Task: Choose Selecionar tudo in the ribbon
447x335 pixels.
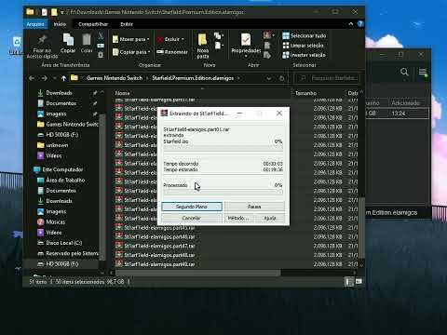Action: [305, 35]
